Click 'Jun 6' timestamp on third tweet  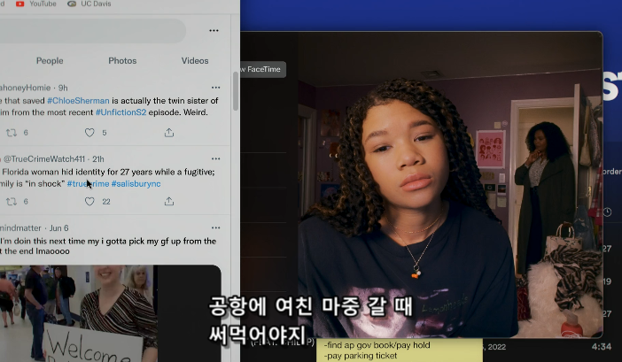[x=59, y=228]
